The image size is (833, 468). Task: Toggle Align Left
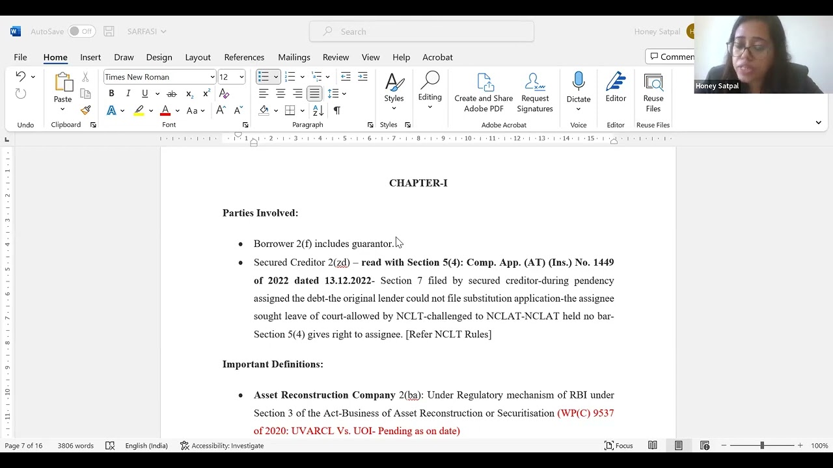[x=264, y=94]
